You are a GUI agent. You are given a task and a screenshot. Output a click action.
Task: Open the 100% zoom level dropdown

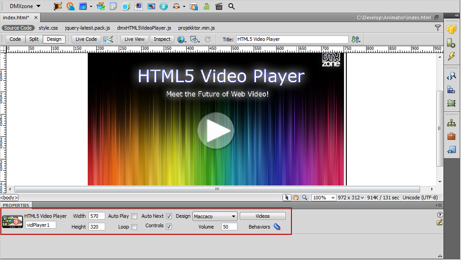click(x=324, y=198)
